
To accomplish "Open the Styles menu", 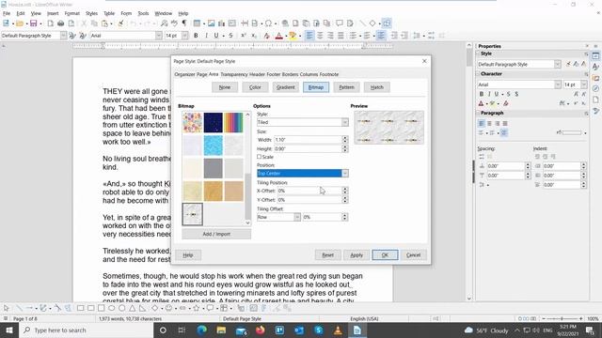I will [91, 13].
